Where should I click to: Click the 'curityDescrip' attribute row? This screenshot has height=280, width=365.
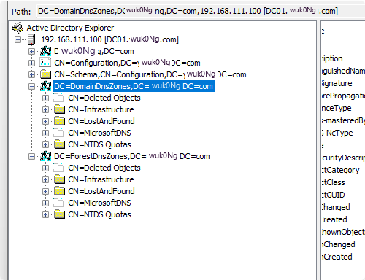(x=343, y=157)
